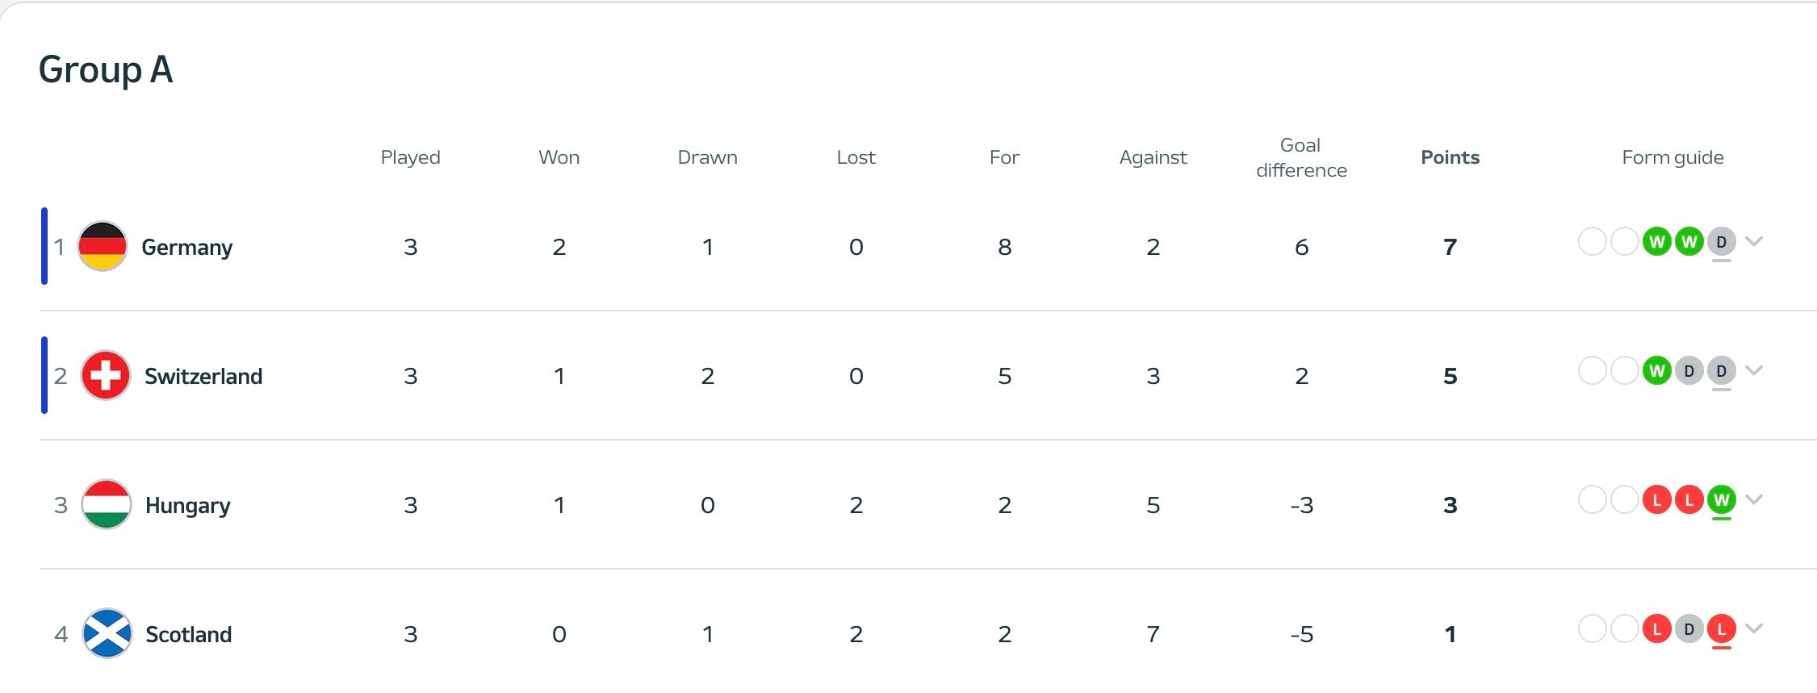Expand Scotland's form guide chevron
Viewport: 1817px width, 693px height.
[1754, 628]
